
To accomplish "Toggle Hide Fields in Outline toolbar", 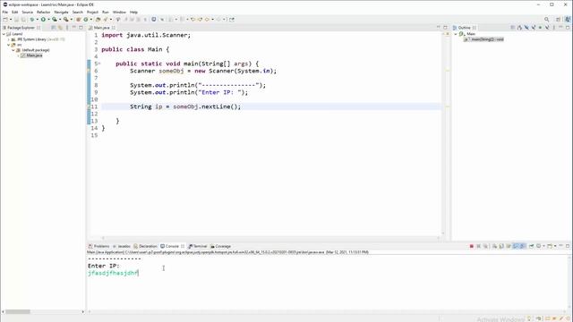I will click(x=526, y=28).
